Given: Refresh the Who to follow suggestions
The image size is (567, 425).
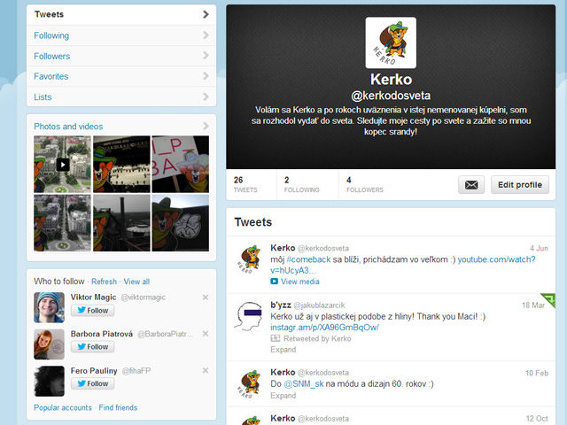Looking at the screenshot, I should [105, 282].
